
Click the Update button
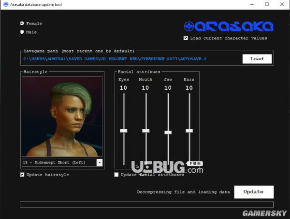[x=254, y=192]
